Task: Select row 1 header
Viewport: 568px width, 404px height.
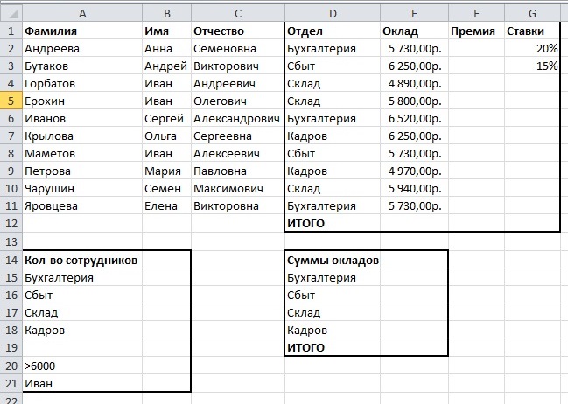Action: point(11,31)
